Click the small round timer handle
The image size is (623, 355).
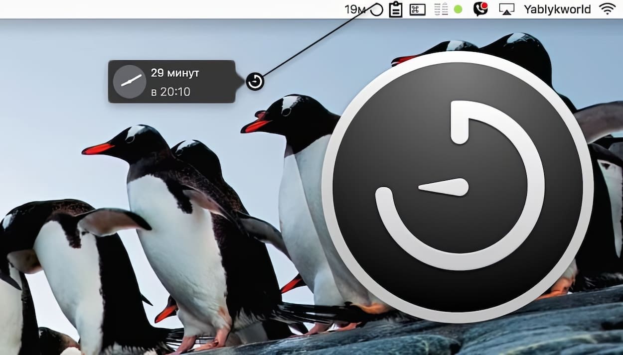pyautogui.click(x=255, y=81)
